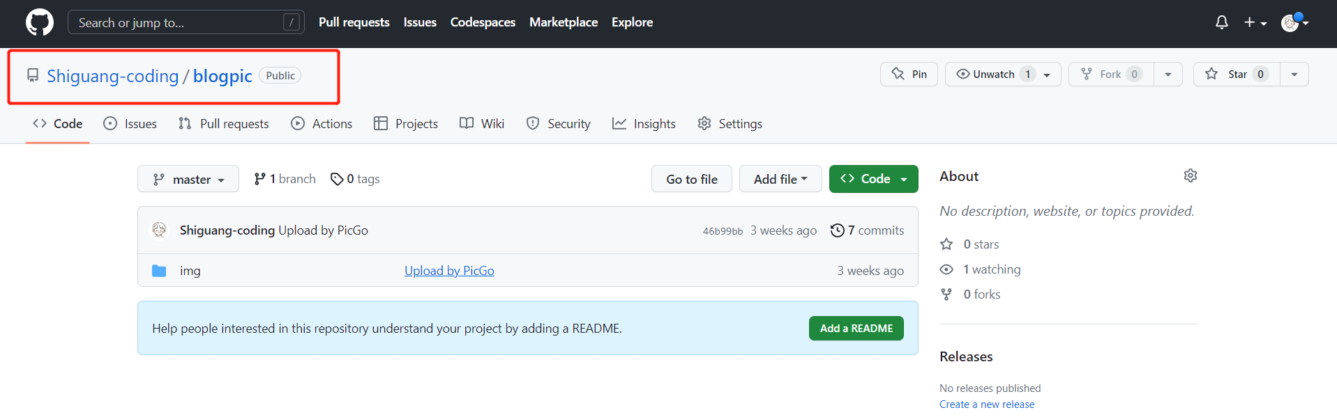
Task: Open the GitHub home logo
Action: pyautogui.click(x=39, y=22)
